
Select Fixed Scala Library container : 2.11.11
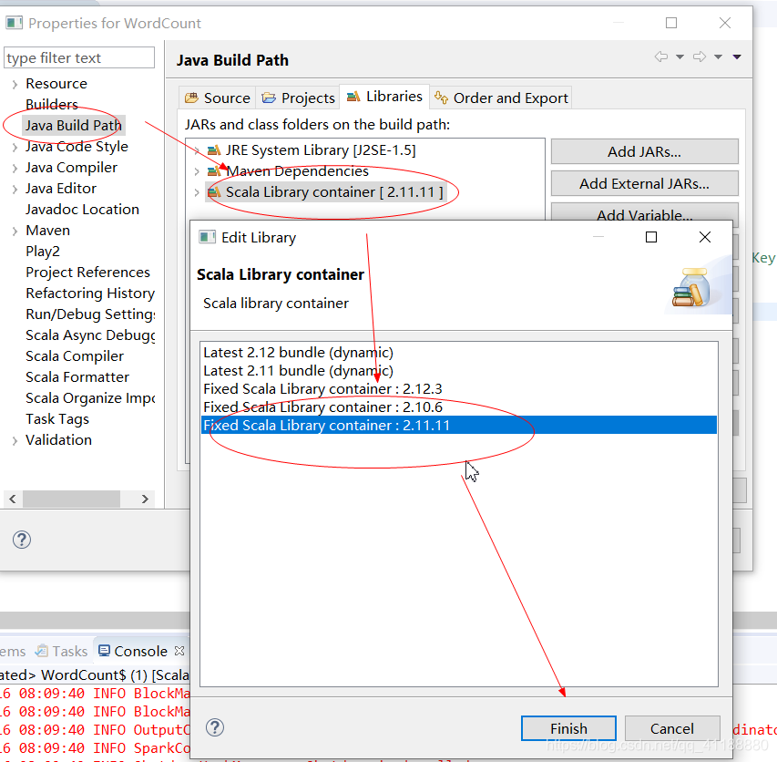pos(459,425)
